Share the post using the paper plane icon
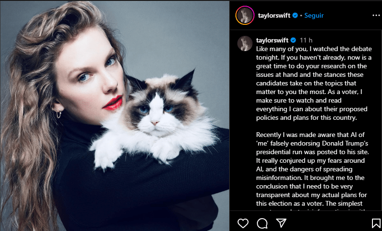Screen dimensions: 382x231 [x=281, y=223]
